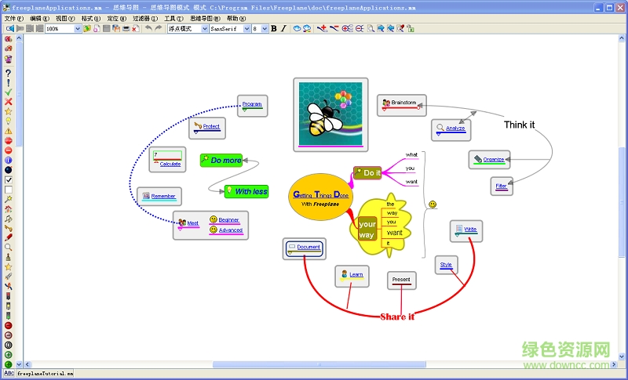Screen dimensions: 628x380
Task: Click the previous map arrow icon
Action: (10, 28)
